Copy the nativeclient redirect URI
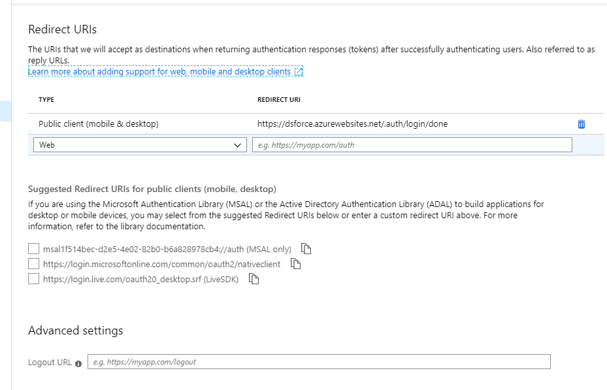 tap(295, 263)
